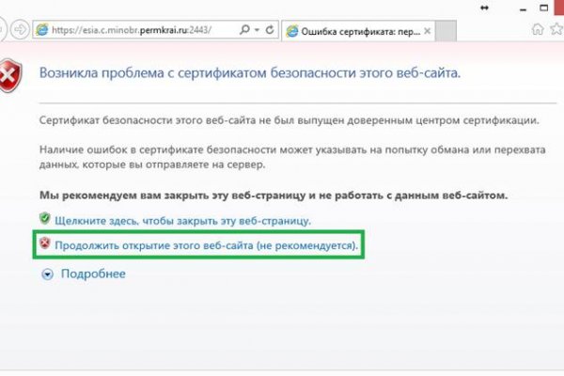564x376 pixels.
Task: Click the green shield icon beside close link
Action: tap(44, 220)
